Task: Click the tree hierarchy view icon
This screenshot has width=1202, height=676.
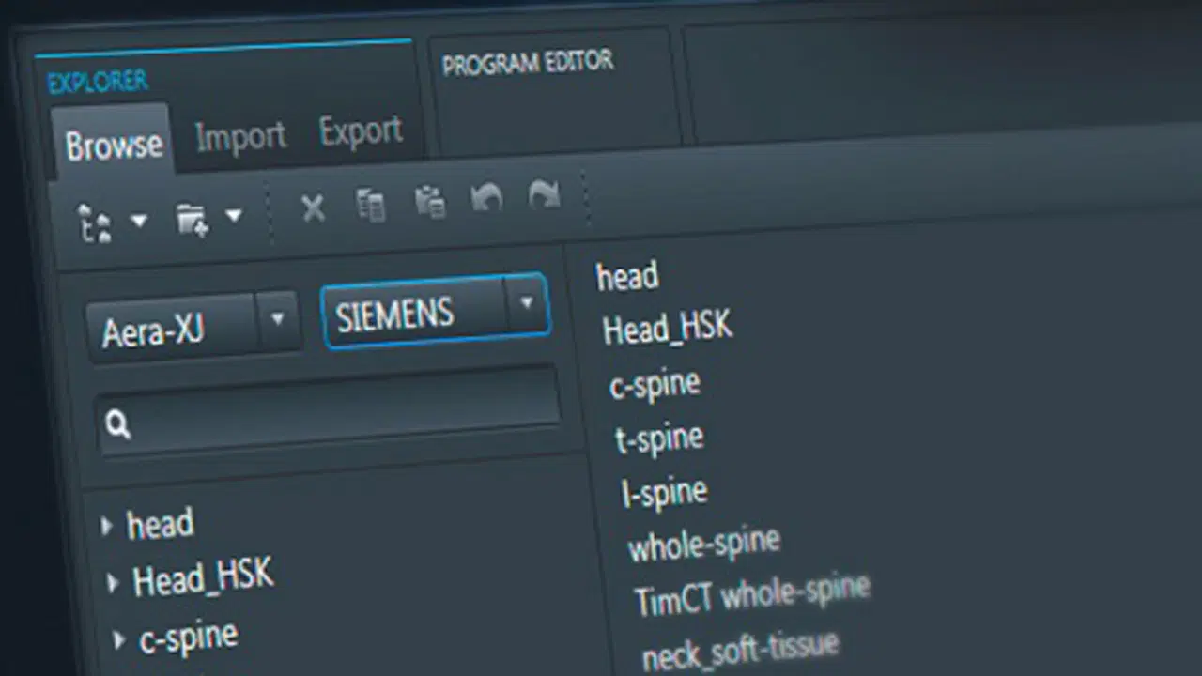Action: 95,223
